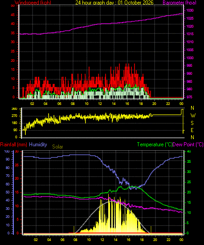This screenshot has width=204, height=245.
Task: Click compass label W beside direction graph
Action: [193, 116]
